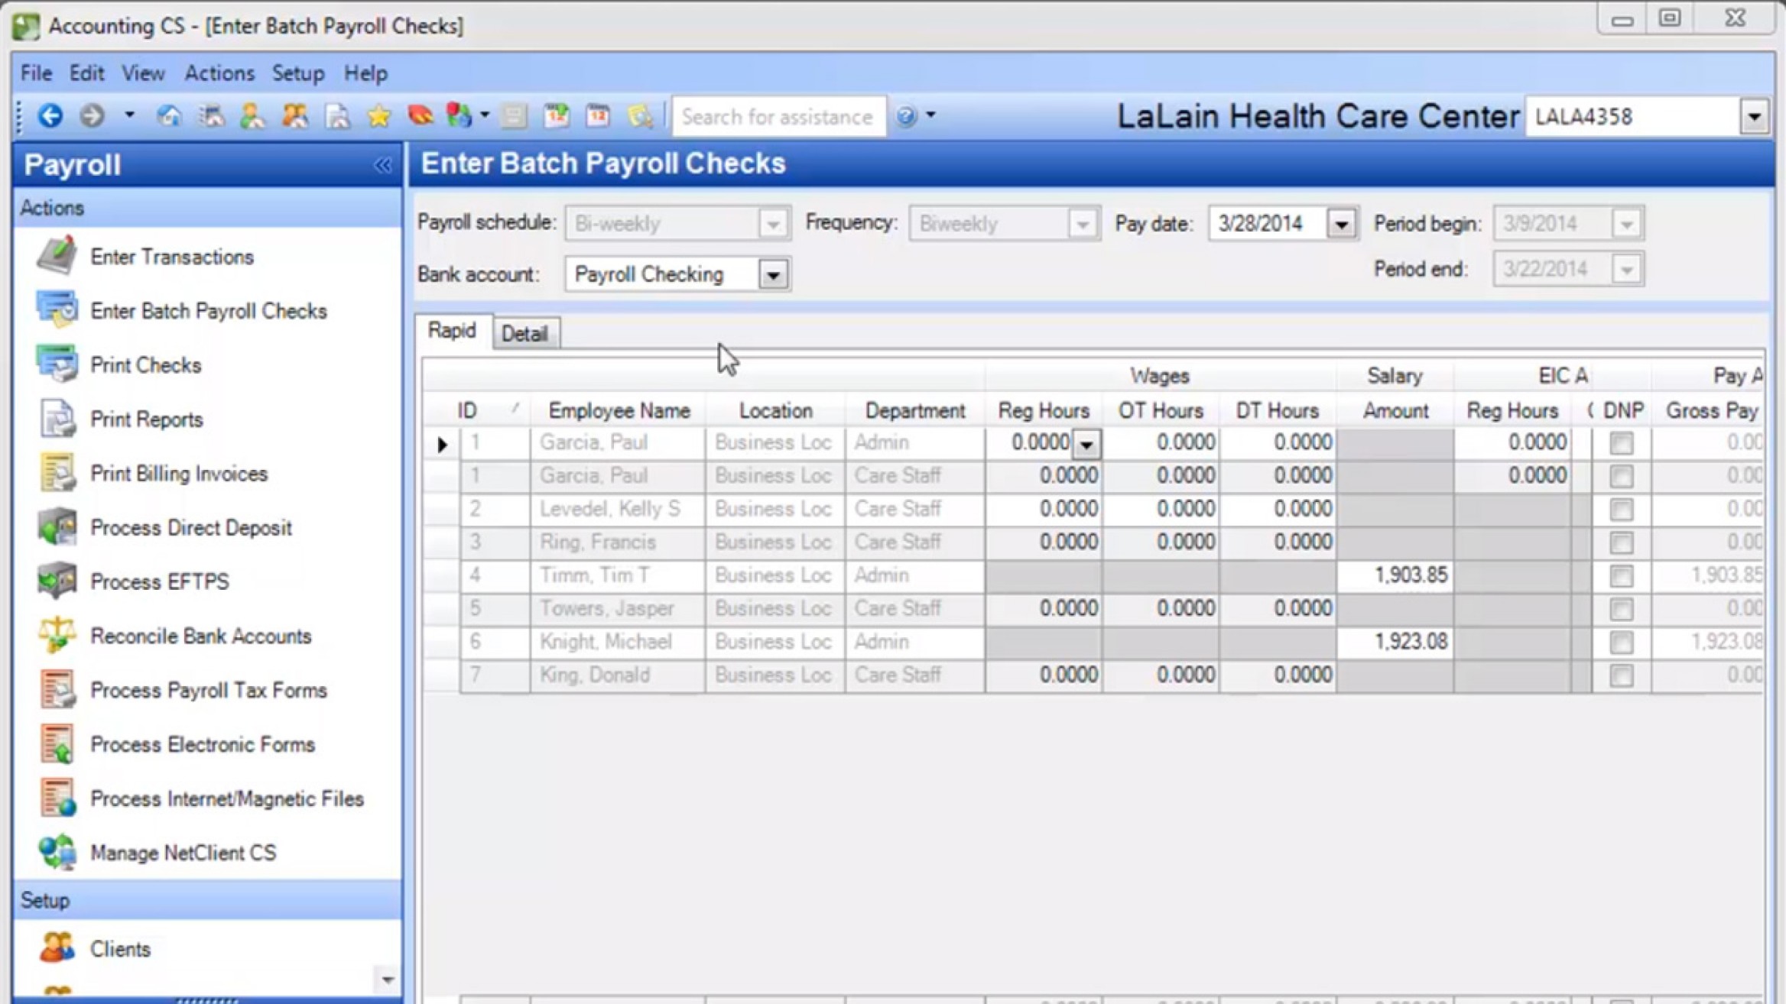
Task: Expand the Payroll schedule dropdown
Action: pos(771,223)
